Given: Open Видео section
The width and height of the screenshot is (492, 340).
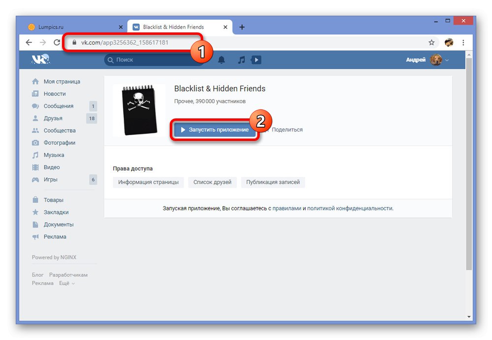Looking at the screenshot, I should pos(52,167).
